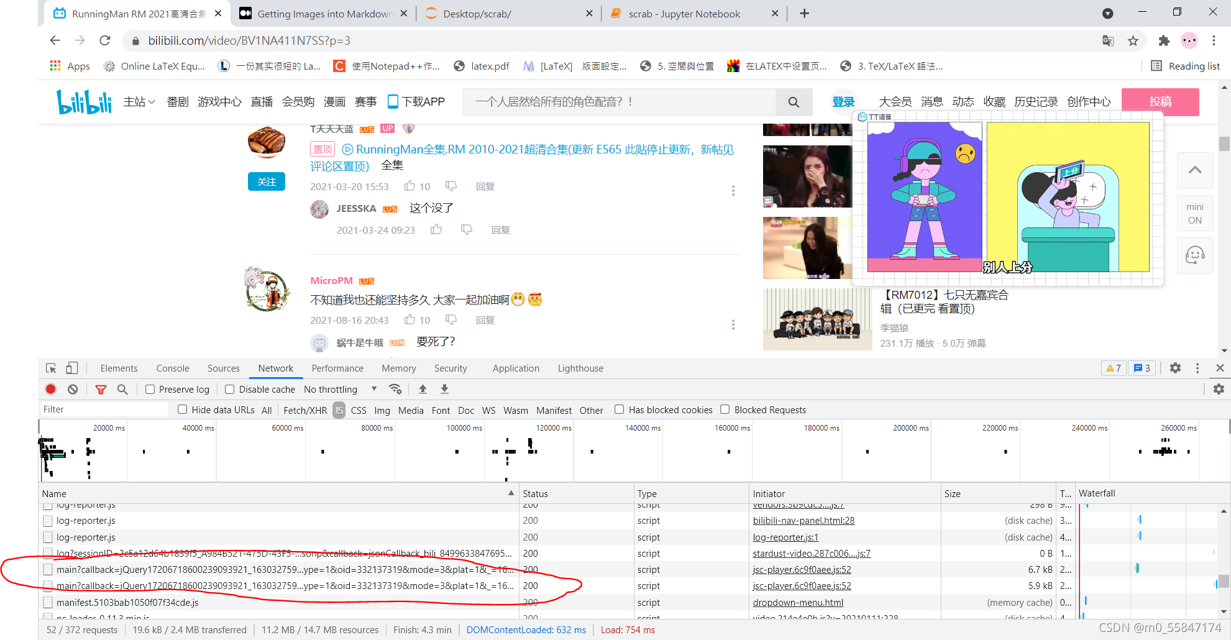Bookmark this page with the star icon
1231x640 pixels.
pyautogui.click(x=1133, y=40)
